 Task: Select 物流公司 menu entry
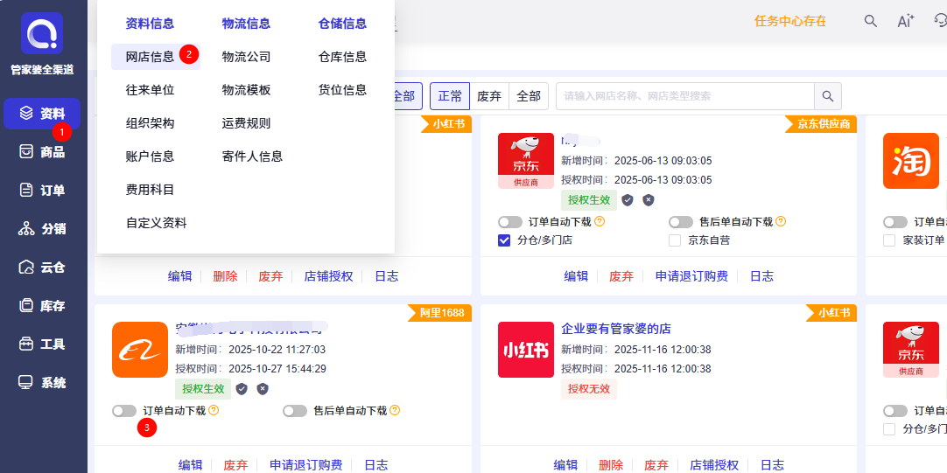[247, 57]
